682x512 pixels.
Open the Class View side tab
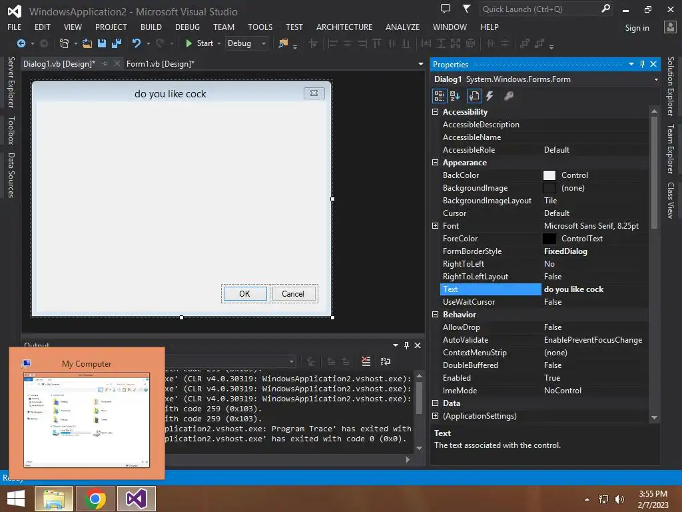tap(670, 200)
